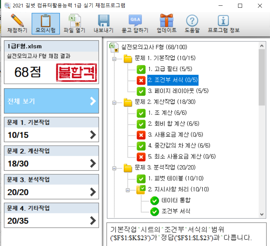
Task: Collapse the 문제 1. 기본작업 tree node
Action: (x=114, y=59)
